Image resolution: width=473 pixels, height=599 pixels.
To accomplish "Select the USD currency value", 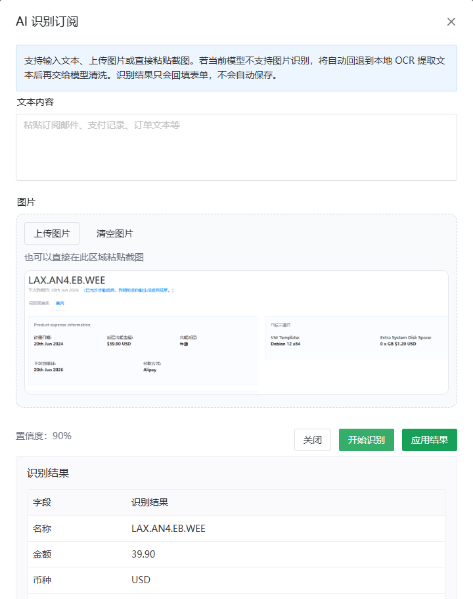I will tap(141, 580).
